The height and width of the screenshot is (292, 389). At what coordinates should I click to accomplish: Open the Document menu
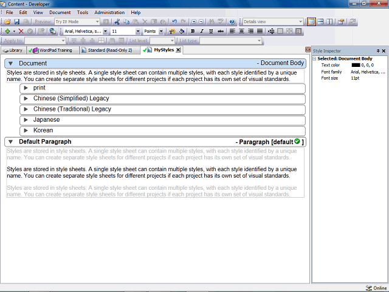pyautogui.click(x=60, y=12)
